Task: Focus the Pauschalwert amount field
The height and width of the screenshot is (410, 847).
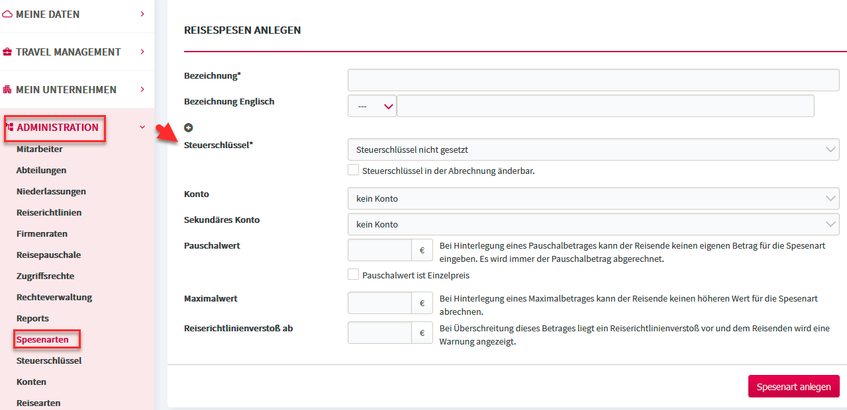Action: [x=380, y=251]
